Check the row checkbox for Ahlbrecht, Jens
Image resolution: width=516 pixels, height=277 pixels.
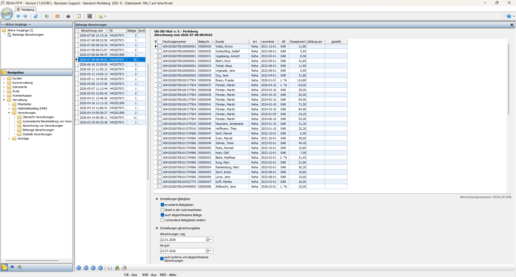(160, 187)
